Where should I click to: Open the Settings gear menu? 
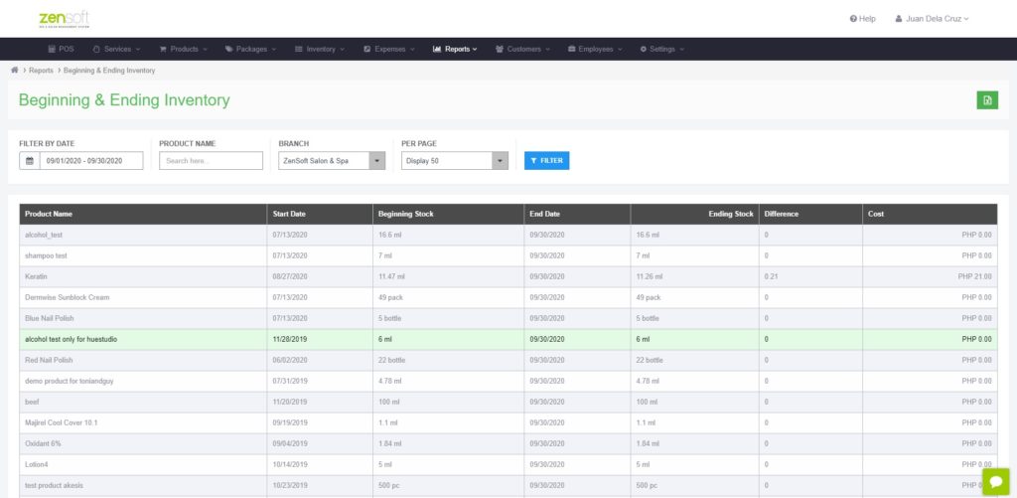(x=661, y=49)
